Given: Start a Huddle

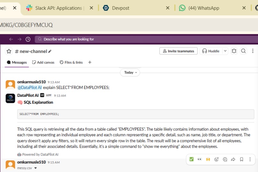Looking at the screenshot, I should click(211, 51).
